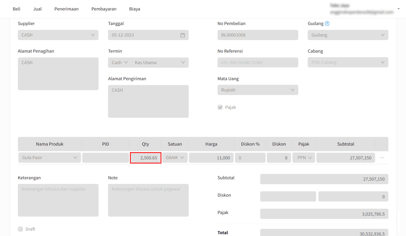The height and width of the screenshot is (236, 406).
Task: Click the Gudang help question mark icon
Action: click(327, 23)
